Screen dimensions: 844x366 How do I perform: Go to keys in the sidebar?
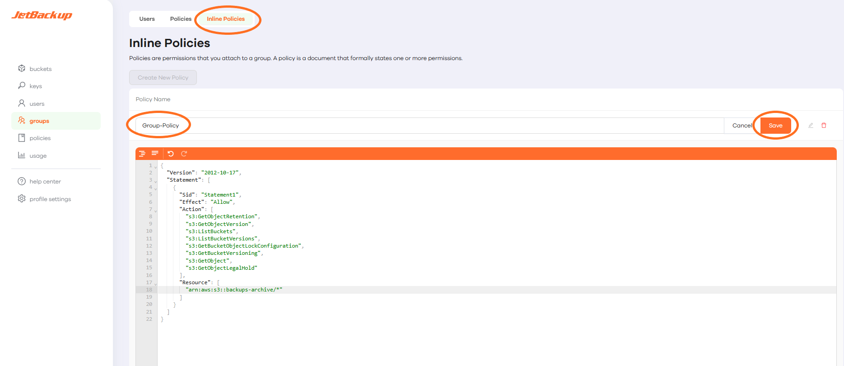[35, 86]
